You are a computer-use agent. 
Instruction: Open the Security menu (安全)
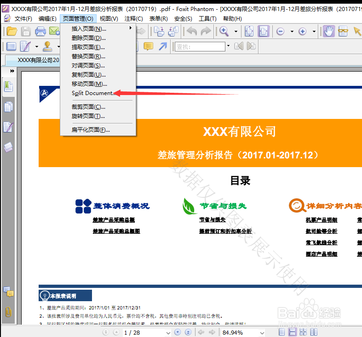[x=183, y=19]
